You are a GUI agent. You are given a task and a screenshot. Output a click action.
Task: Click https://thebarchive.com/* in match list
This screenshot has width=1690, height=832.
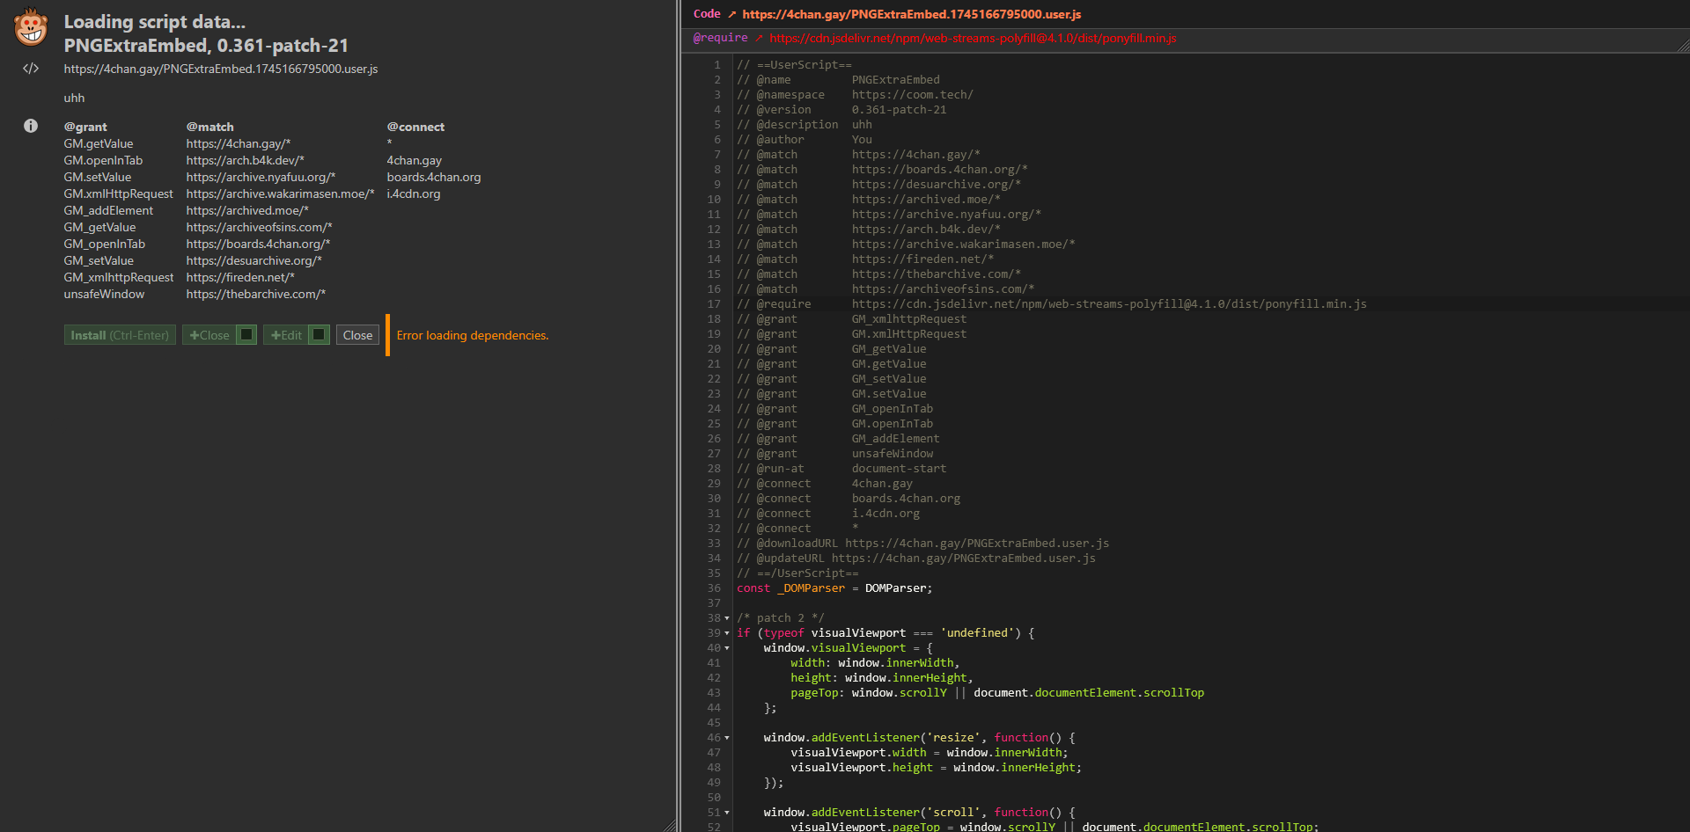click(256, 294)
